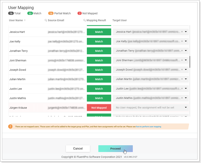Viewport: 201px width, 163px height.
Task: Expand the Jonathan Terry target user dropdown
Action: point(186,51)
